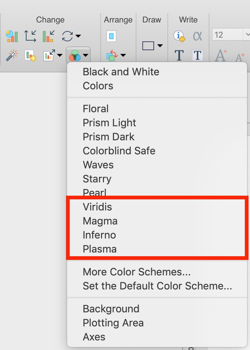Screen dimensions: 250x350
Task: Click the boxed T text tool
Action: (198, 55)
